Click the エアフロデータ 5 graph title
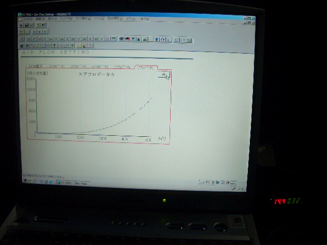The image size is (327, 245). 97,75
